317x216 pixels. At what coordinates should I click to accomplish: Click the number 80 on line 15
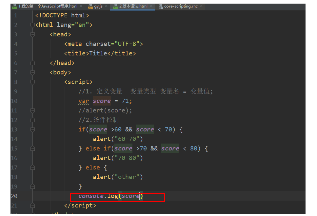click(x=194, y=148)
